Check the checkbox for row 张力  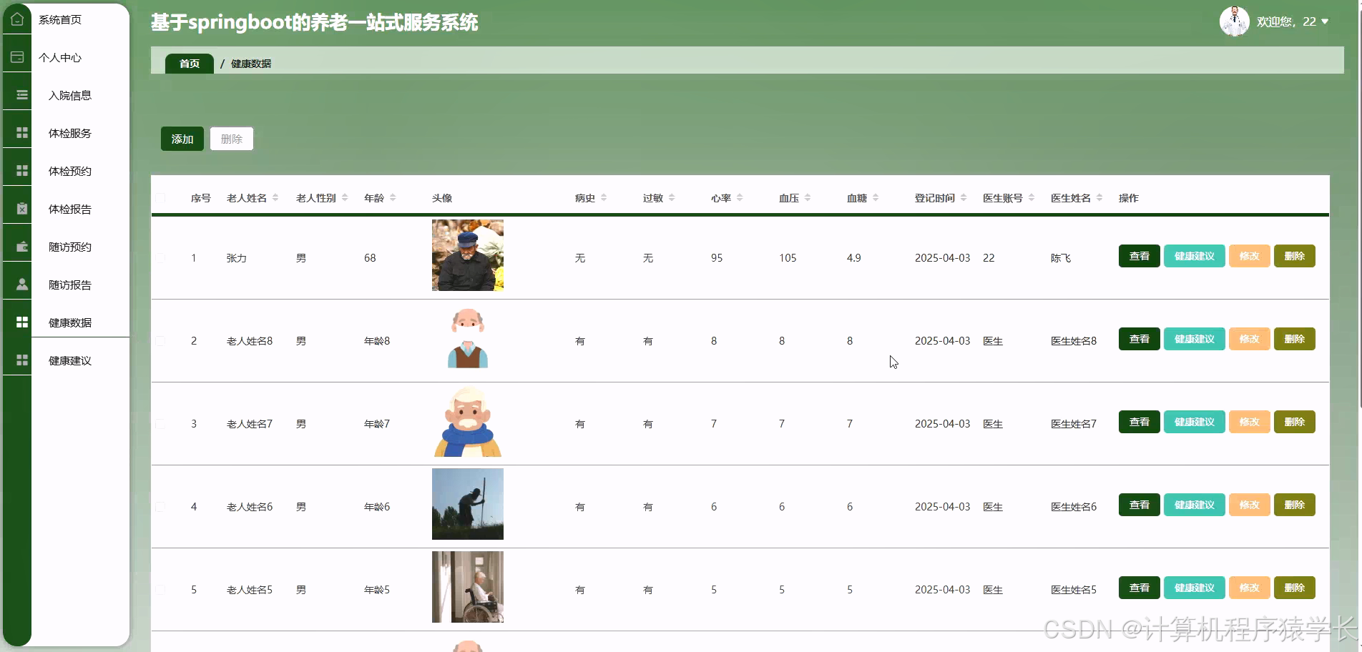click(160, 258)
